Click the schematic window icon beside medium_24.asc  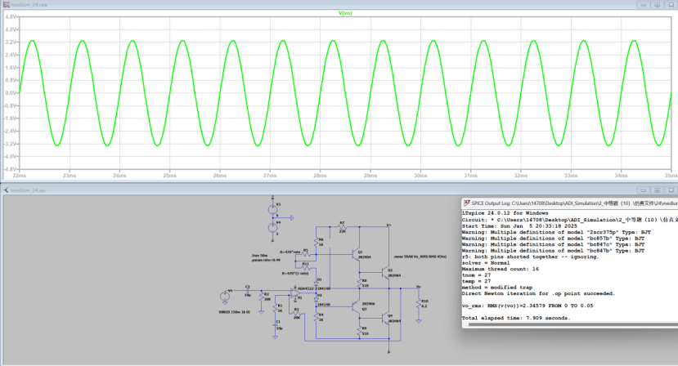(6, 190)
